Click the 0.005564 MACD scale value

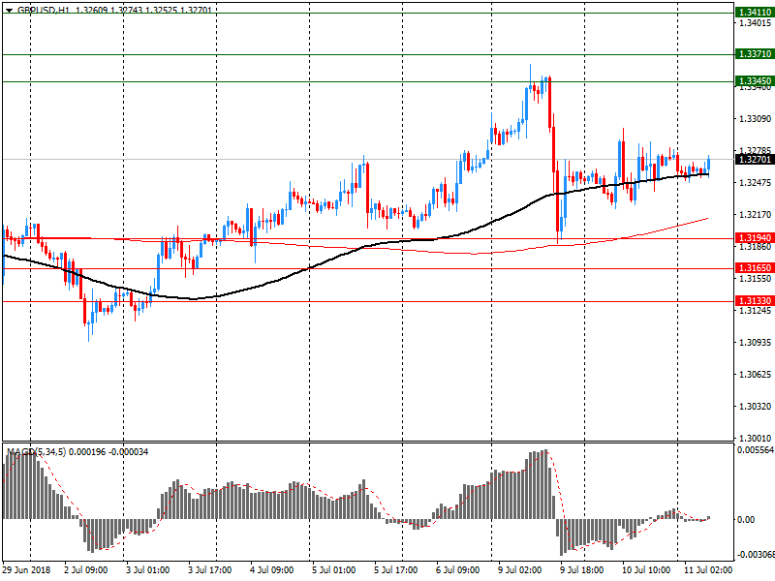pos(756,450)
